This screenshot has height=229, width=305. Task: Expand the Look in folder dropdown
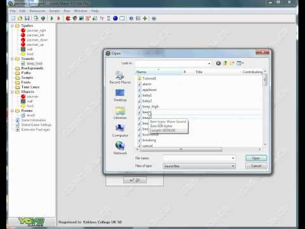click(209, 64)
